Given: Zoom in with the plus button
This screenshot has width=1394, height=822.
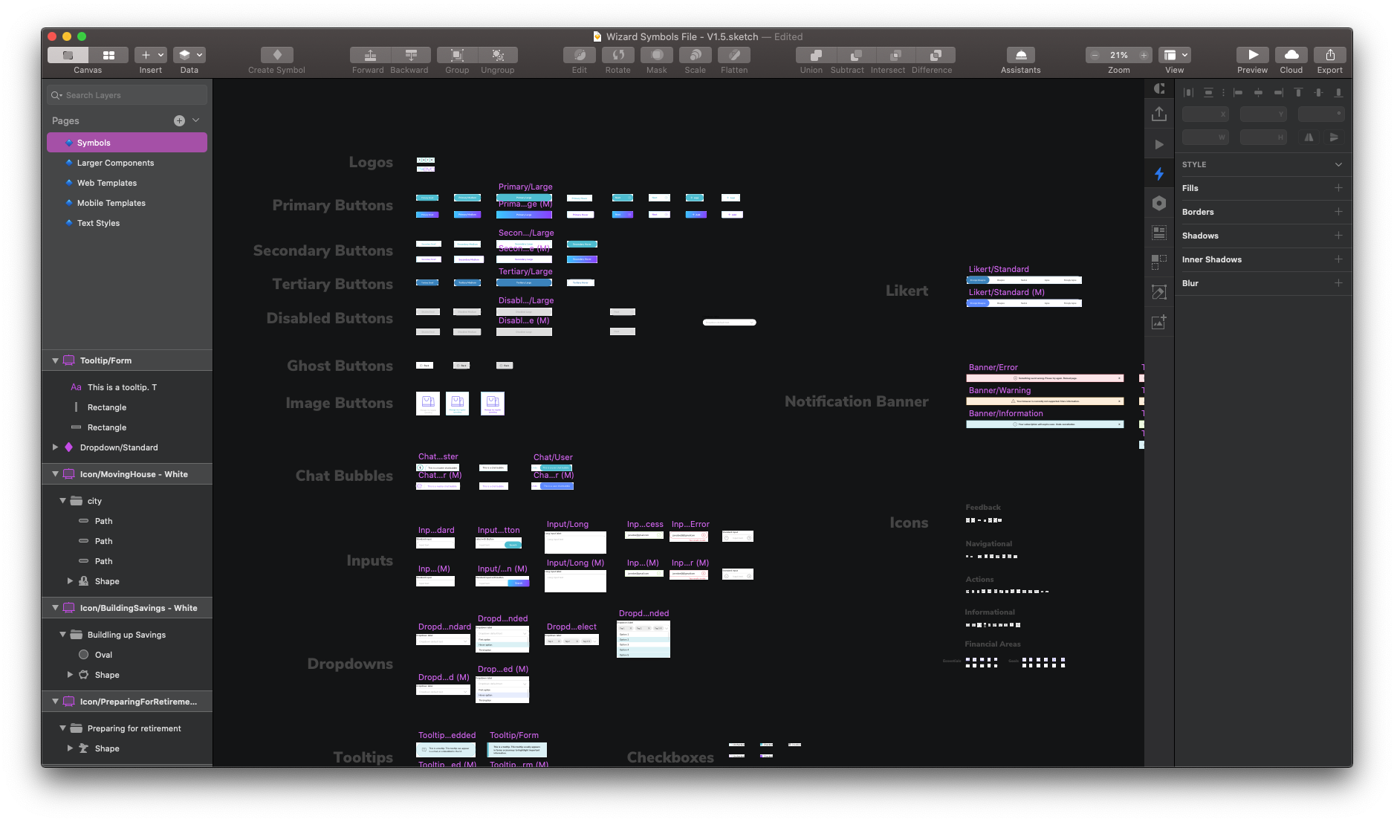Looking at the screenshot, I should point(1144,55).
